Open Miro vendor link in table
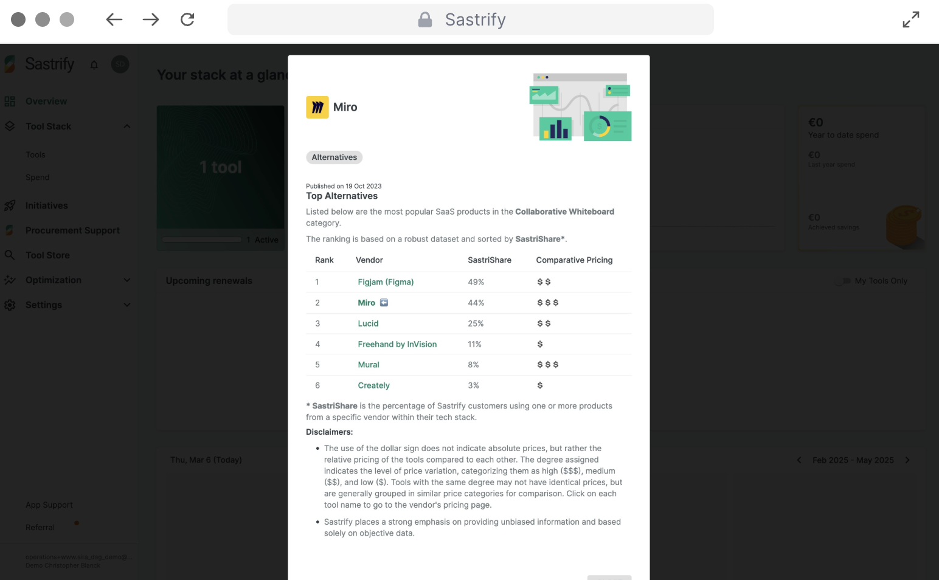The height and width of the screenshot is (580, 939). click(x=367, y=303)
